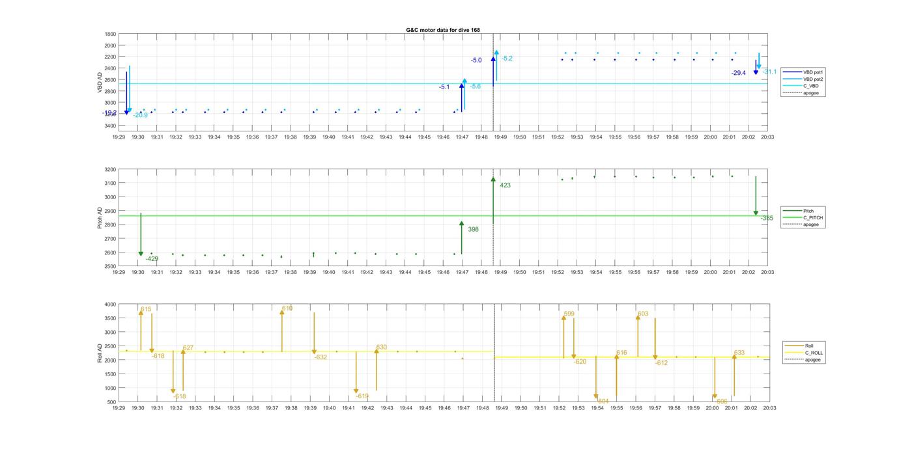Click the title 'G&C motor data for dive 168'

[443, 30]
